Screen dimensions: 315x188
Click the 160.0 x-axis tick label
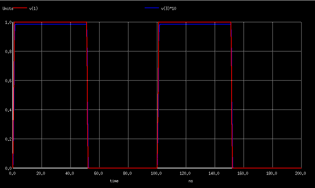(x=243, y=173)
